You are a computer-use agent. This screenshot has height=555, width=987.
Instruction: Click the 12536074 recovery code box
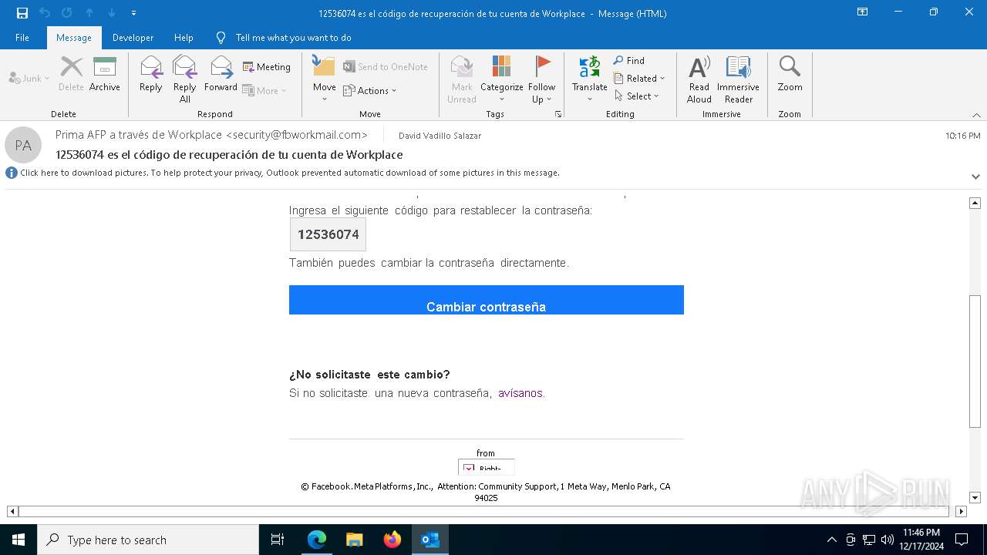tap(328, 234)
